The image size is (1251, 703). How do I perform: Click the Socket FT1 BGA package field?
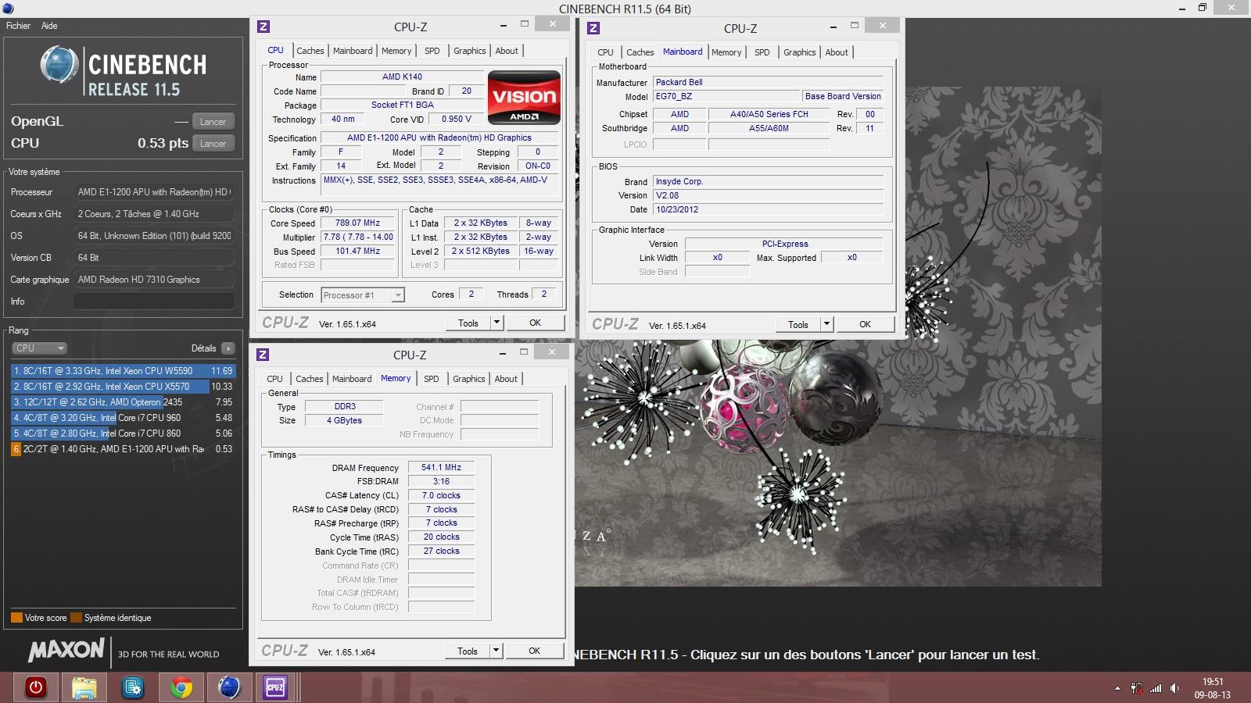point(402,105)
